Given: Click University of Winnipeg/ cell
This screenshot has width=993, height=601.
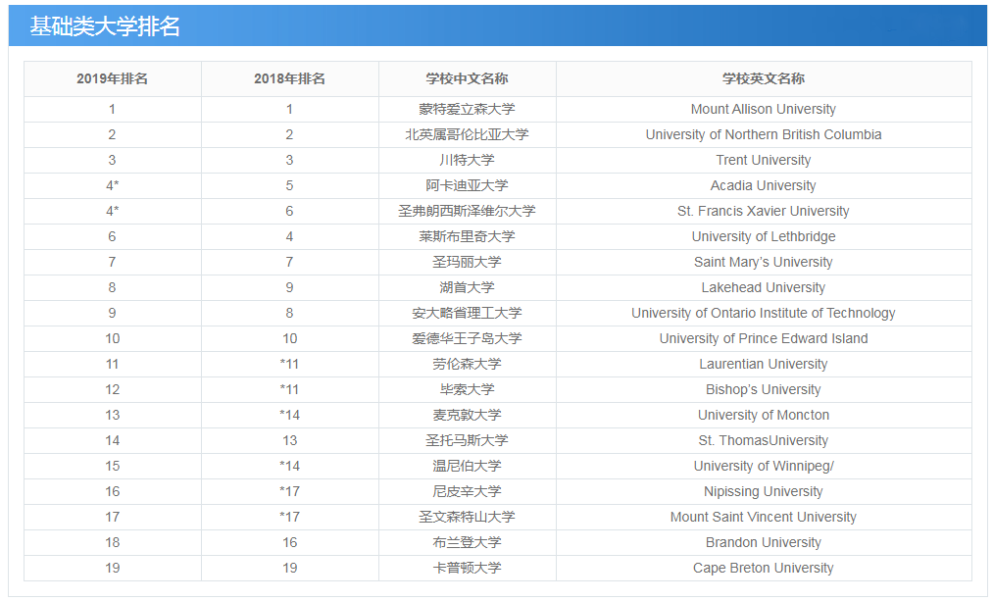Looking at the screenshot, I should click(x=763, y=466).
